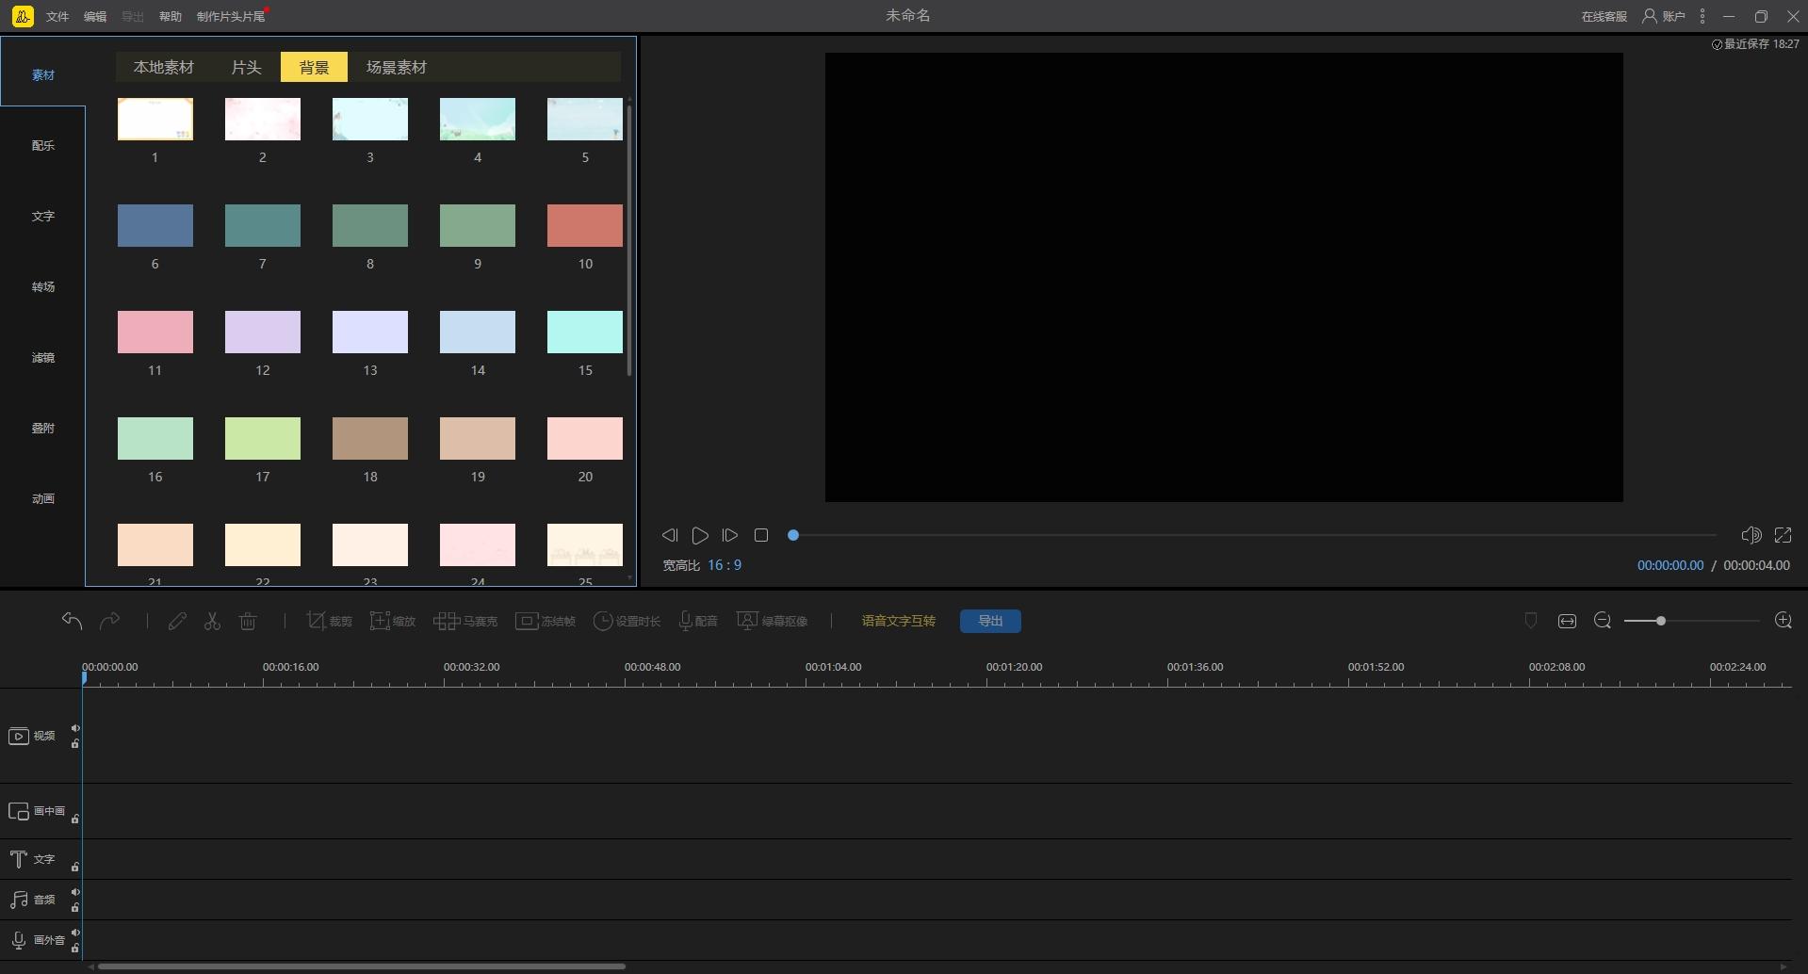Play the preview video
The image size is (1808, 974).
coord(699,535)
